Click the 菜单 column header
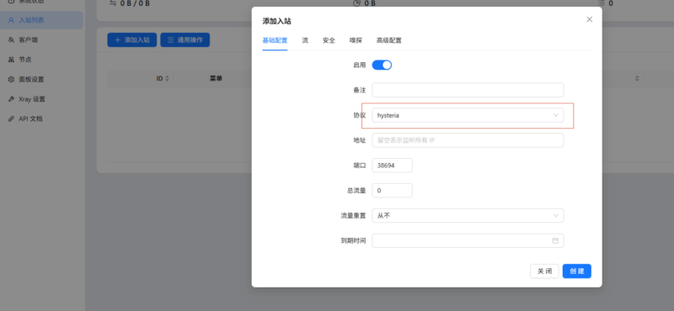The width and height of the screenshot is (674, 311). coord(216,78)
